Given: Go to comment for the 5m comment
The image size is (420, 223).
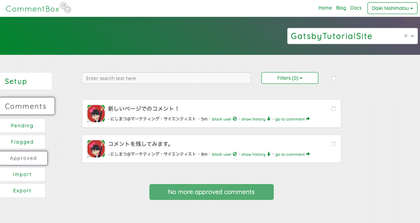Looking at the screenshot, I should [x=292, y=119].
